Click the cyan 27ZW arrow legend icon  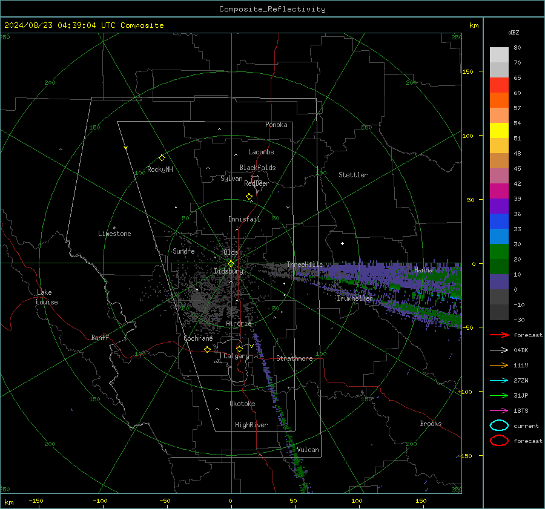tap(499, 381)
